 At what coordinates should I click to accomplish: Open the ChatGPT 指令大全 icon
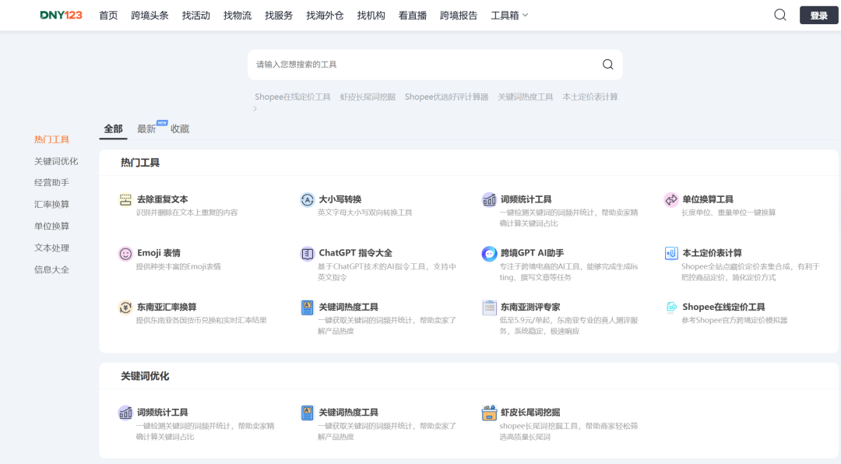point(308,253)
